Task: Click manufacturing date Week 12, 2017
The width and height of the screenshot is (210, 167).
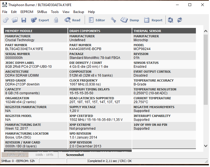Action: pos(17,129)
